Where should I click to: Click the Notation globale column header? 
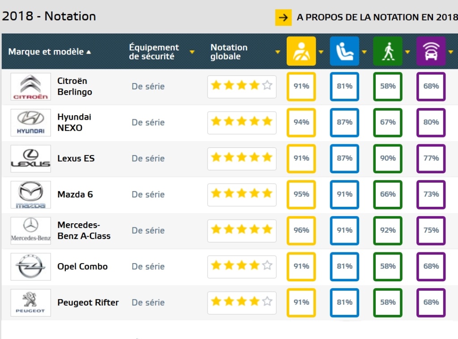pos(229,52)
